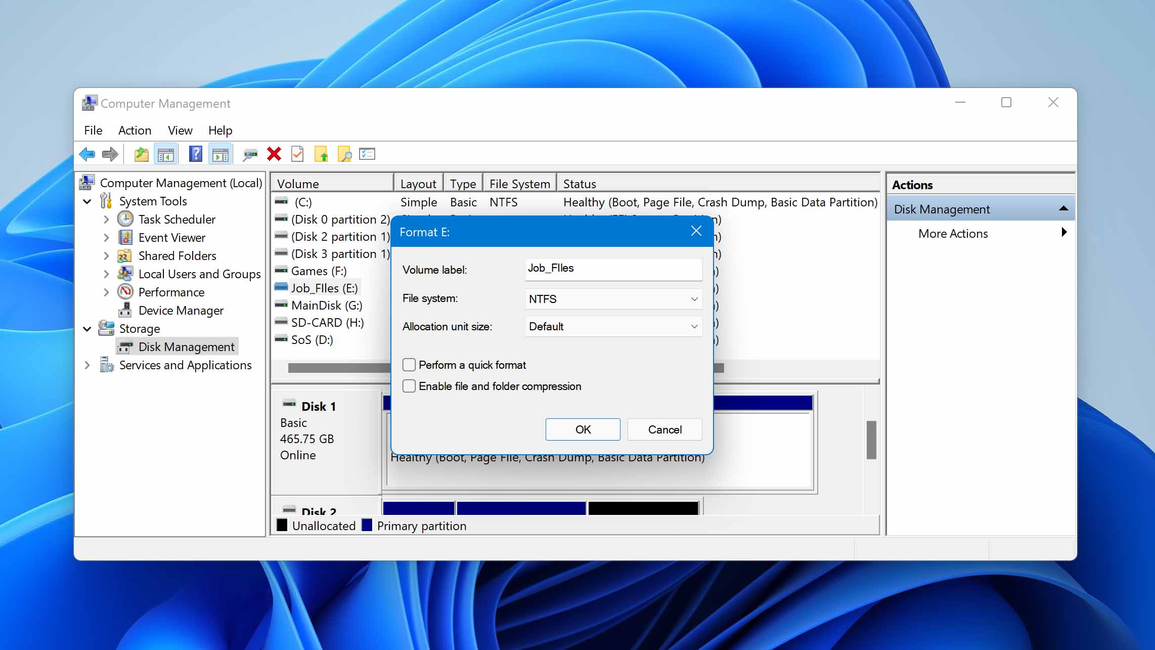Click the Device Manager icon
The image size is (1155, 650).
point(126,310)
